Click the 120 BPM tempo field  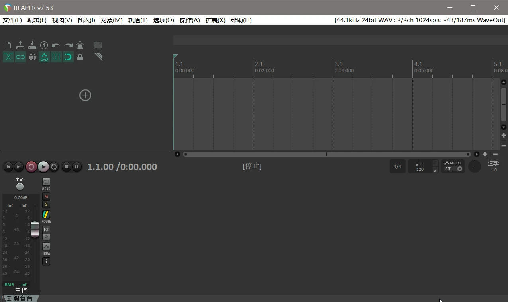(x=420, y=169)
